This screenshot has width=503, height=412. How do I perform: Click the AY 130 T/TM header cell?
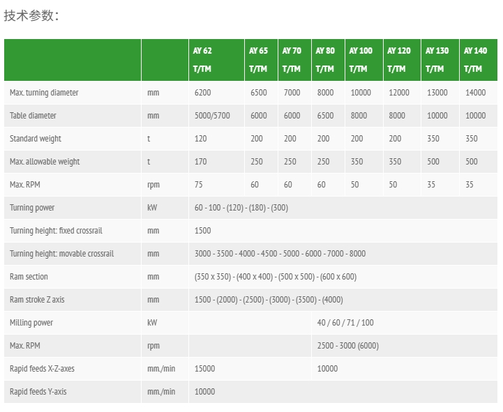[x=440, y=60]
